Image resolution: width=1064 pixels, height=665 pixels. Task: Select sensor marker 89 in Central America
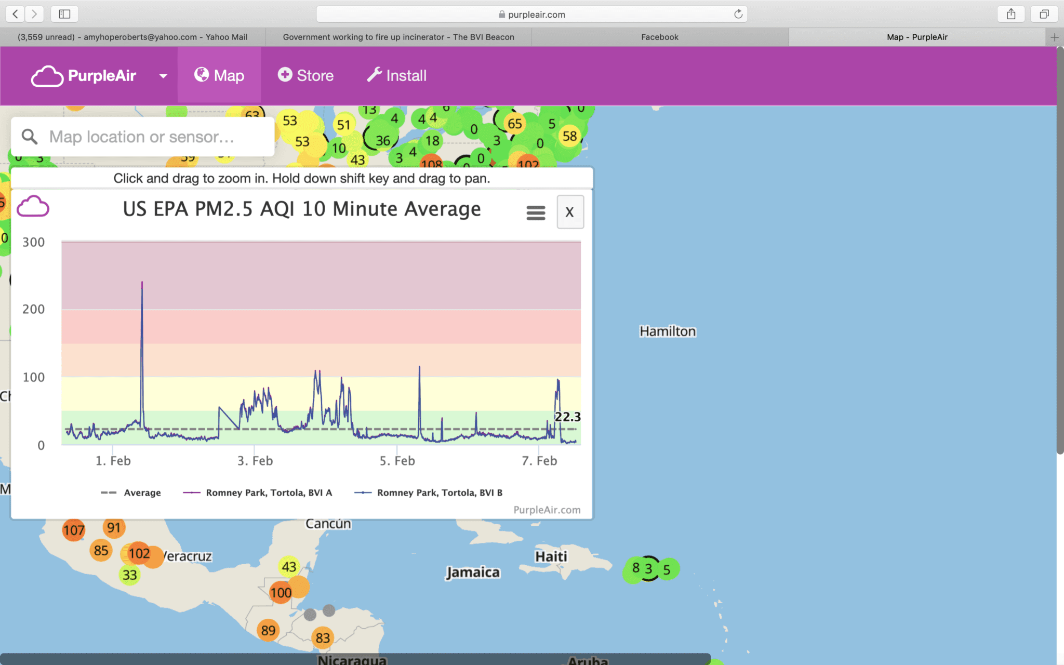[x=268, y=630]
